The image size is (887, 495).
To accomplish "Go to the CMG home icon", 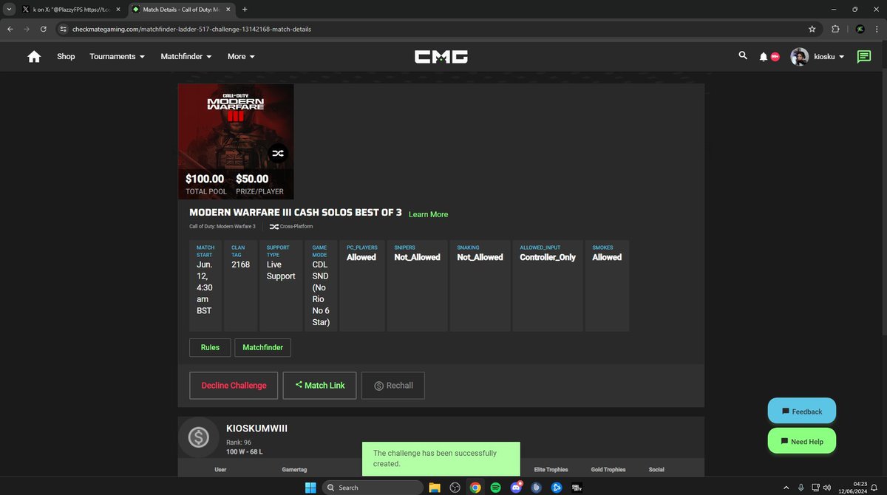I will click(x=34, y=57).
